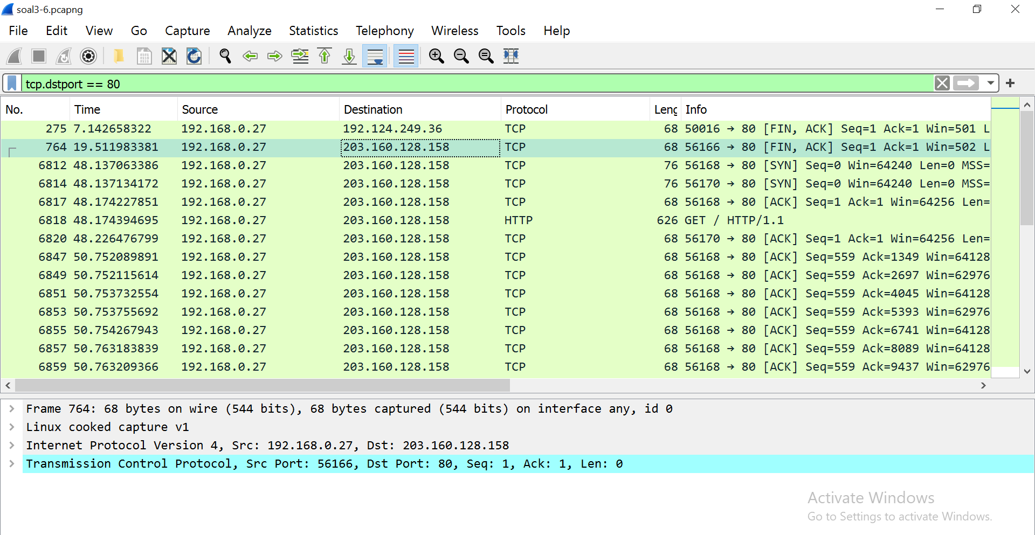Save this capture file

point(144,56)
